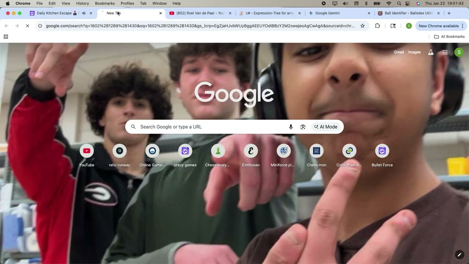The image size is (469, 264).
Task: Open macOS Spotlight search icon
Action: pos(399,3)
